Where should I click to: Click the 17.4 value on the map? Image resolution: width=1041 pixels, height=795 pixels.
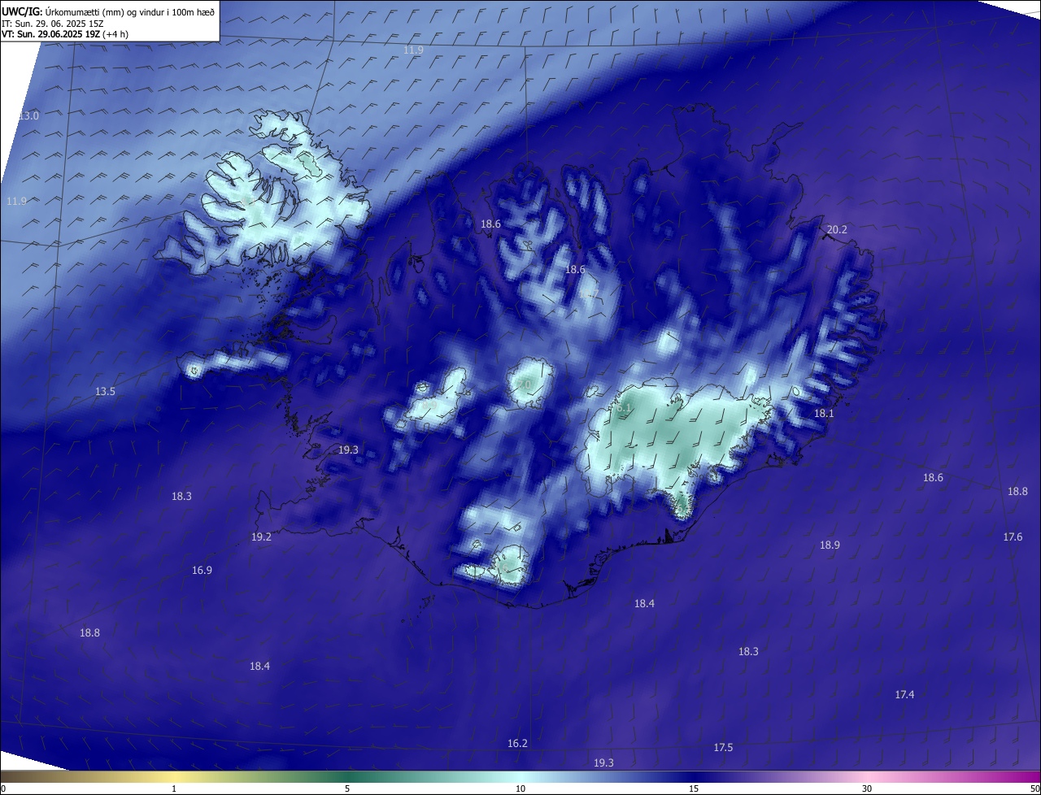pos(904,695)
